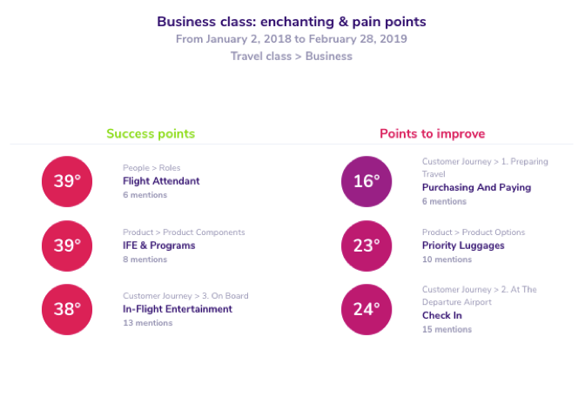Open the Check In item
This screenshot has width=585, height=404.
click(442, 315)
